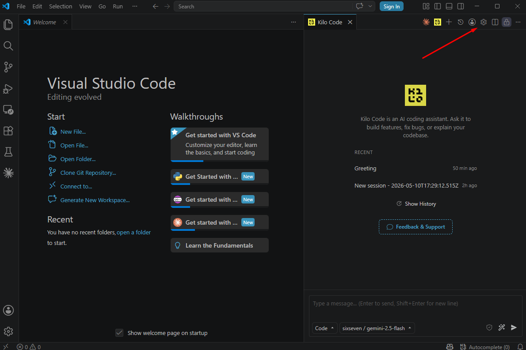Click Feedback & Support button
526x350 pixels.
(415, 227)
